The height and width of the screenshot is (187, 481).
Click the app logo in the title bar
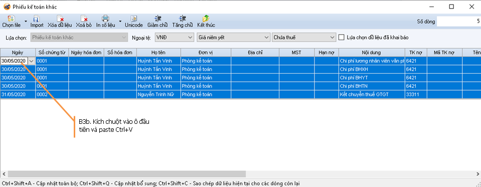click(7, 7)
